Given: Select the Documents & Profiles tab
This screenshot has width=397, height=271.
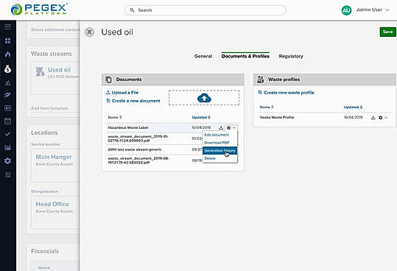Looking at the screenshot, I should (245, 56).
